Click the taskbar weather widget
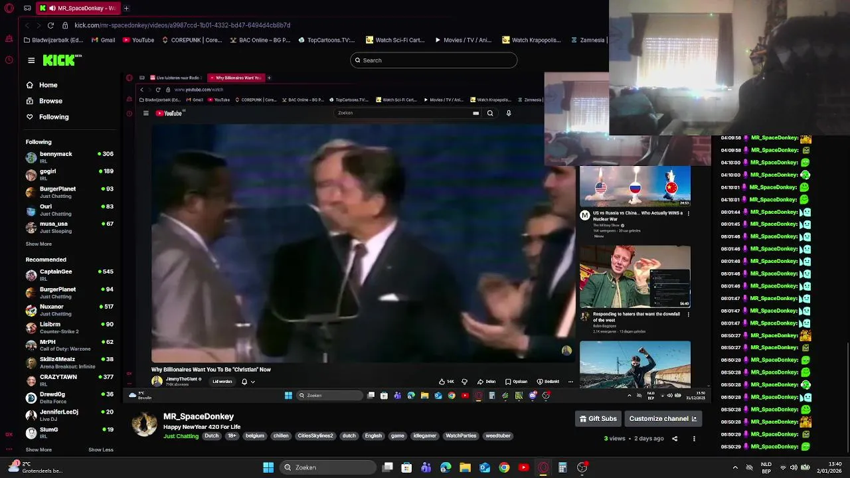850x478 pixels. (x=36, y=467)
